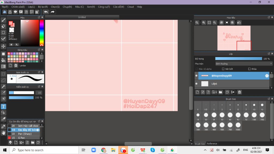Select the Eyedropper tool
Viewport: 274px width, 154px height.
click(3, 126)
